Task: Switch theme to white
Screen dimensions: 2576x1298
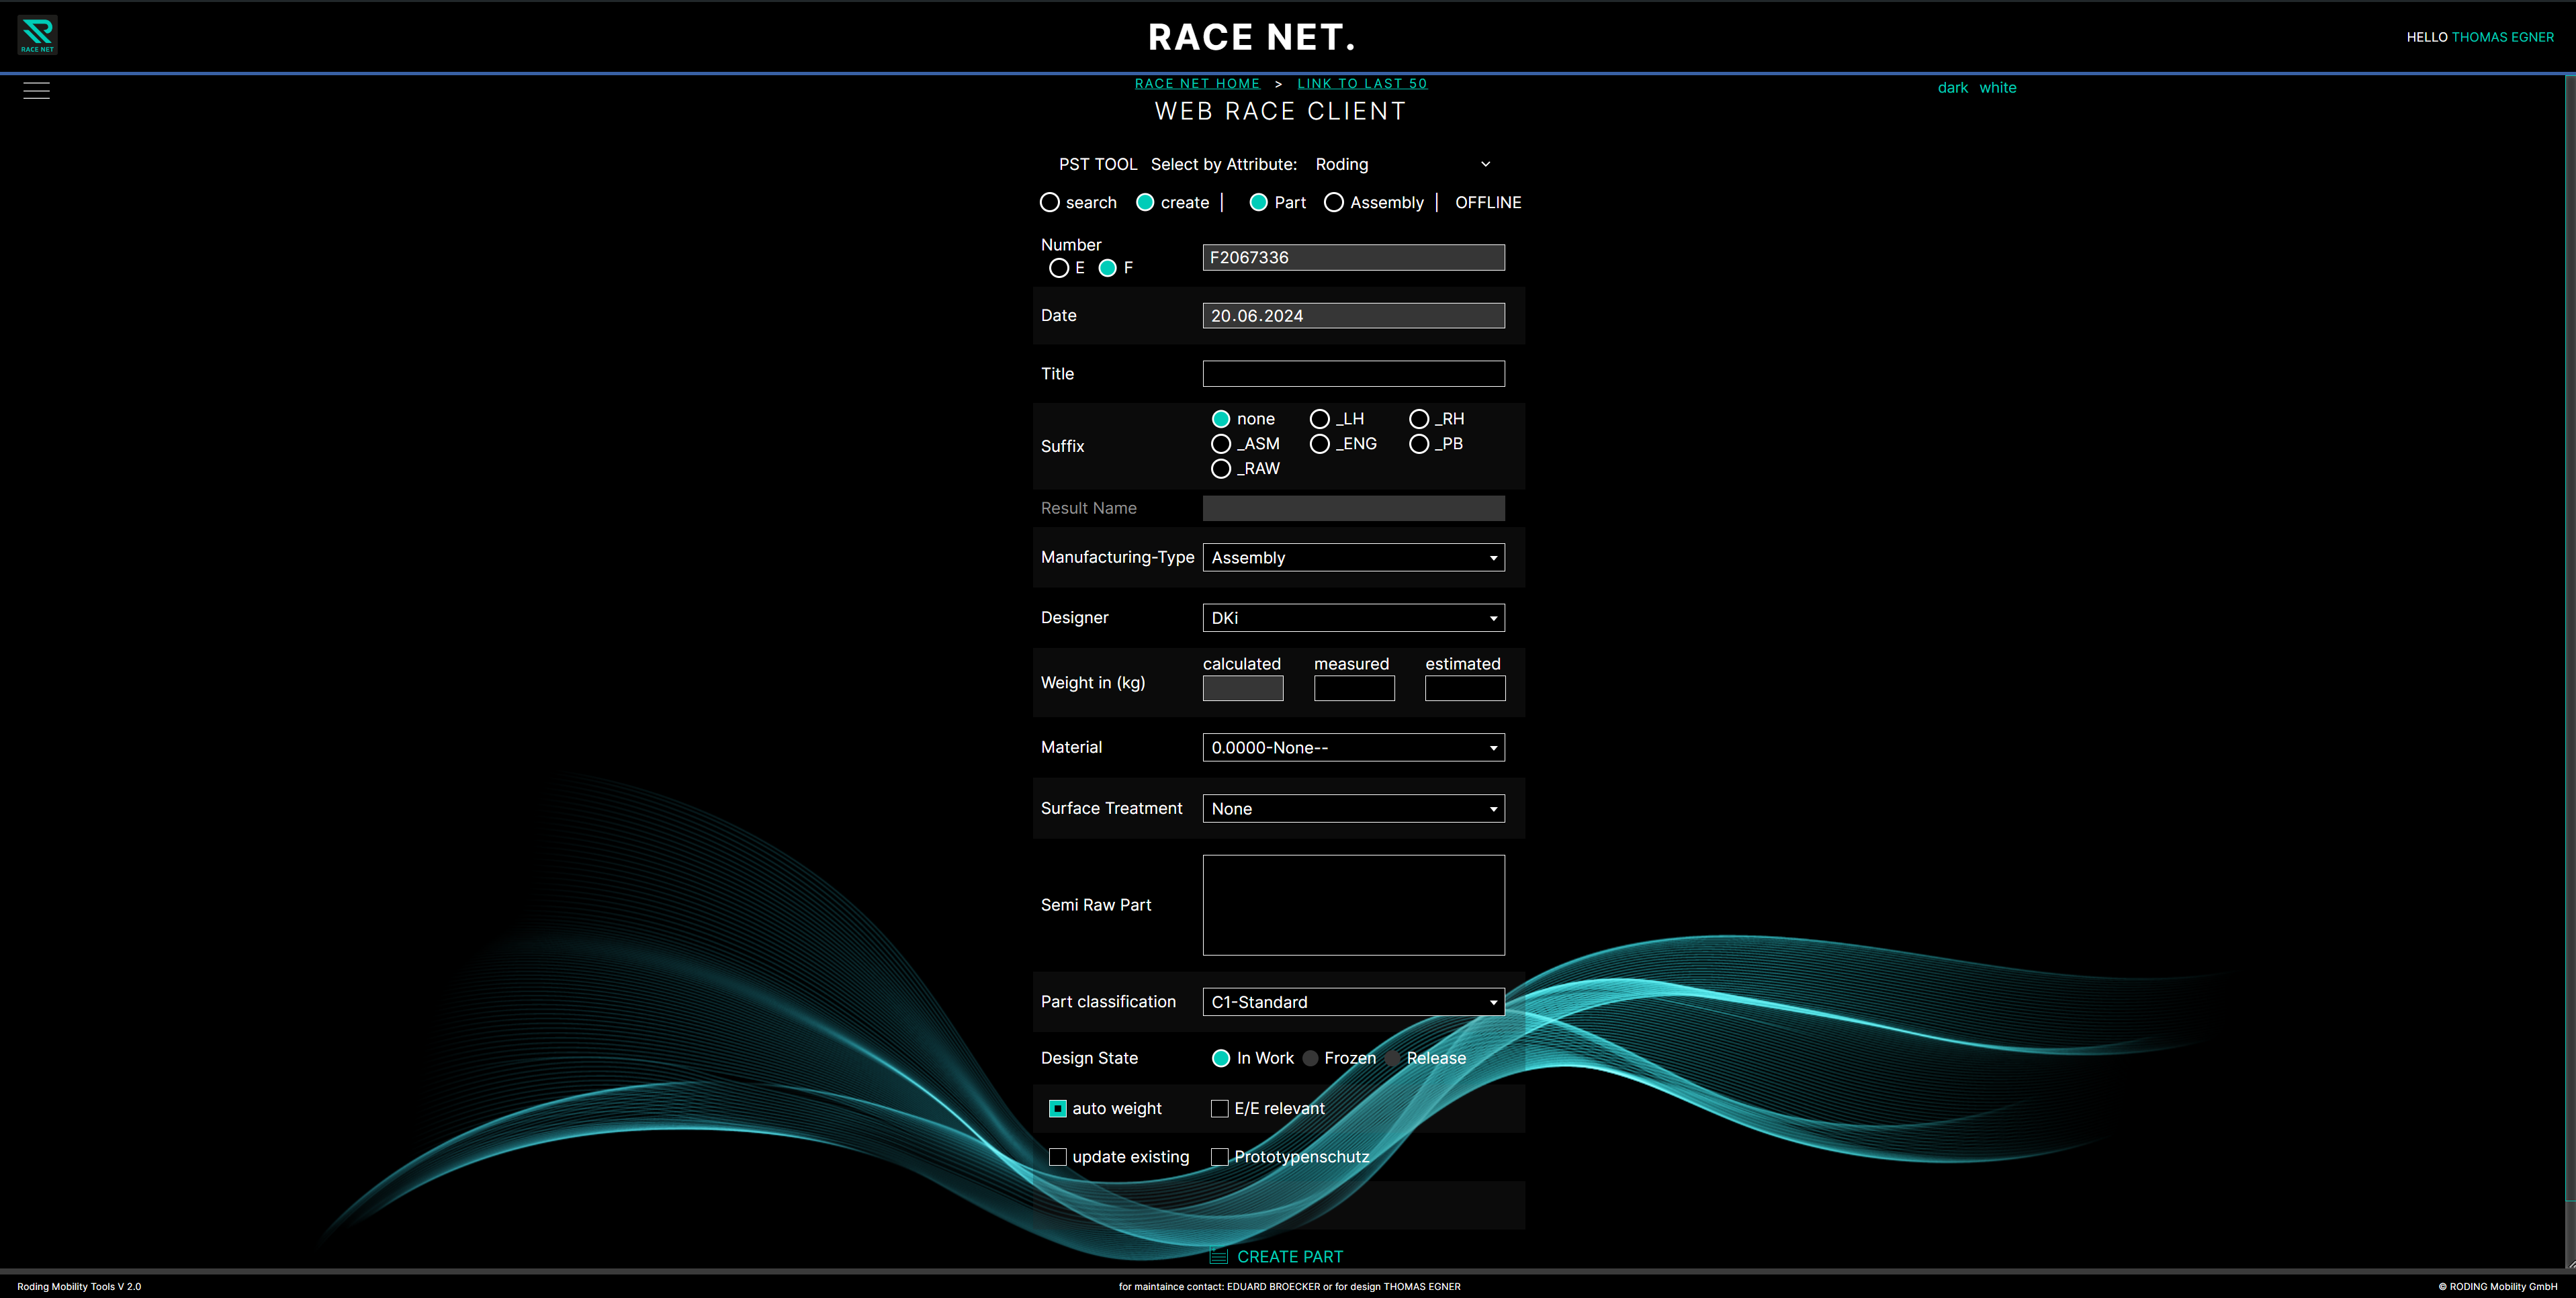Action: tap(1998, 87)
